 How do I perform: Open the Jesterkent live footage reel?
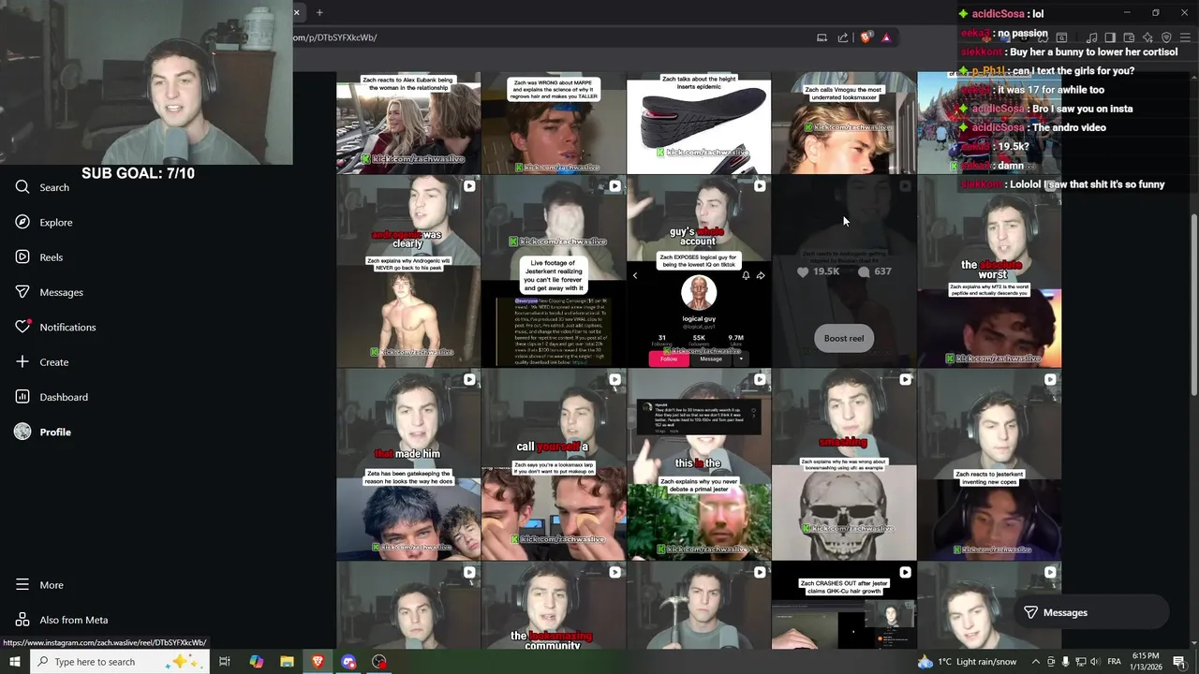[554, 271]
